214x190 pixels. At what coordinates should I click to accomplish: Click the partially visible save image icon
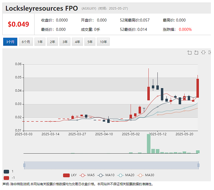210,52
